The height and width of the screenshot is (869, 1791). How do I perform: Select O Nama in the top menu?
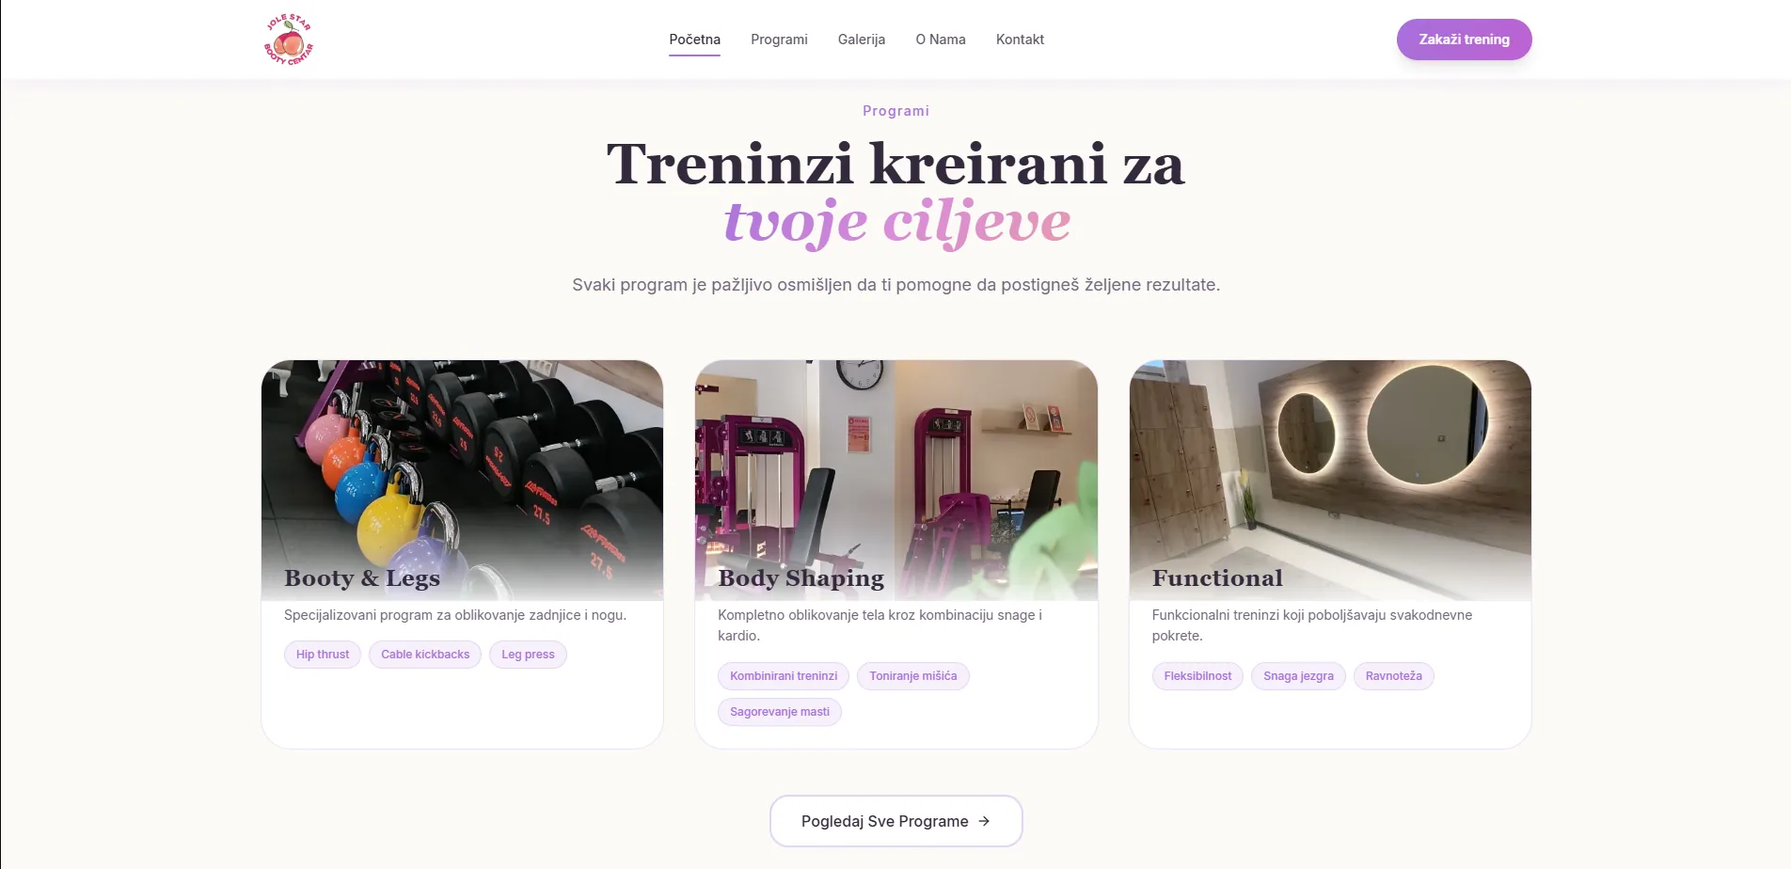(x=941, y=39)
